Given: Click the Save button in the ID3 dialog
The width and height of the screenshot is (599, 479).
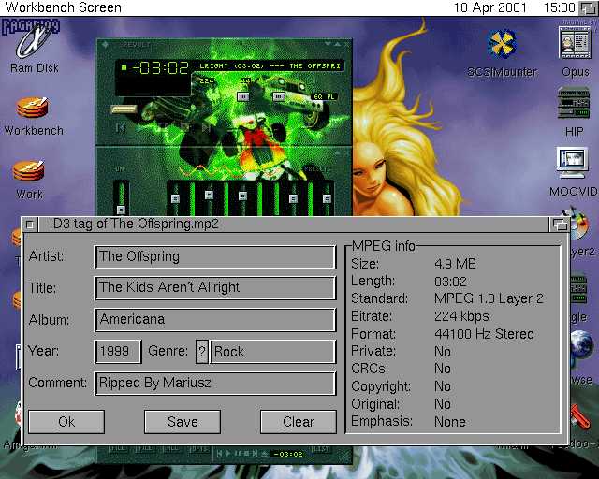Looking at the screenshot, I should pos(183,422).
